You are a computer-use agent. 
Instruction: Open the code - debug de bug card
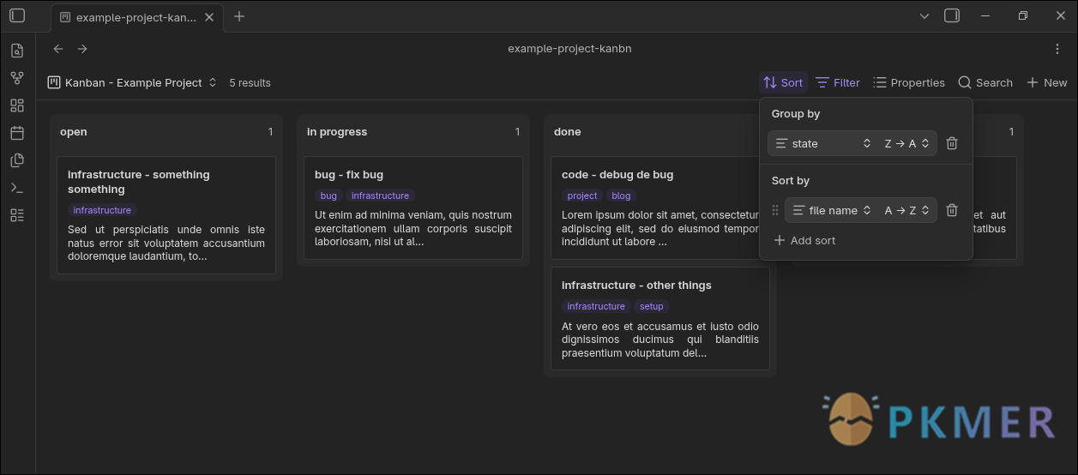(656, 207)
